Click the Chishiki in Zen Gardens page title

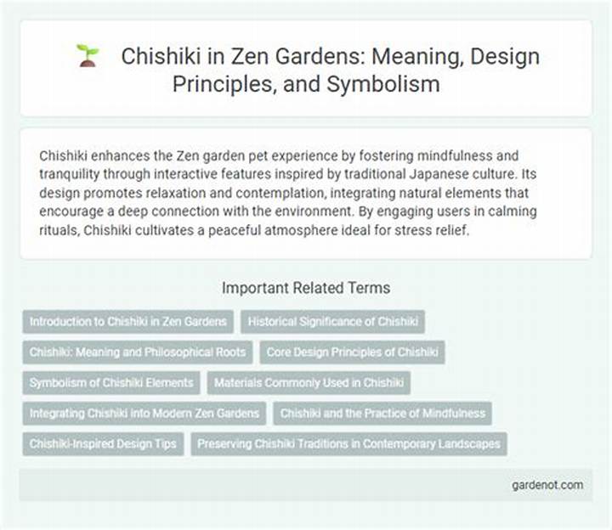point(330,70)
